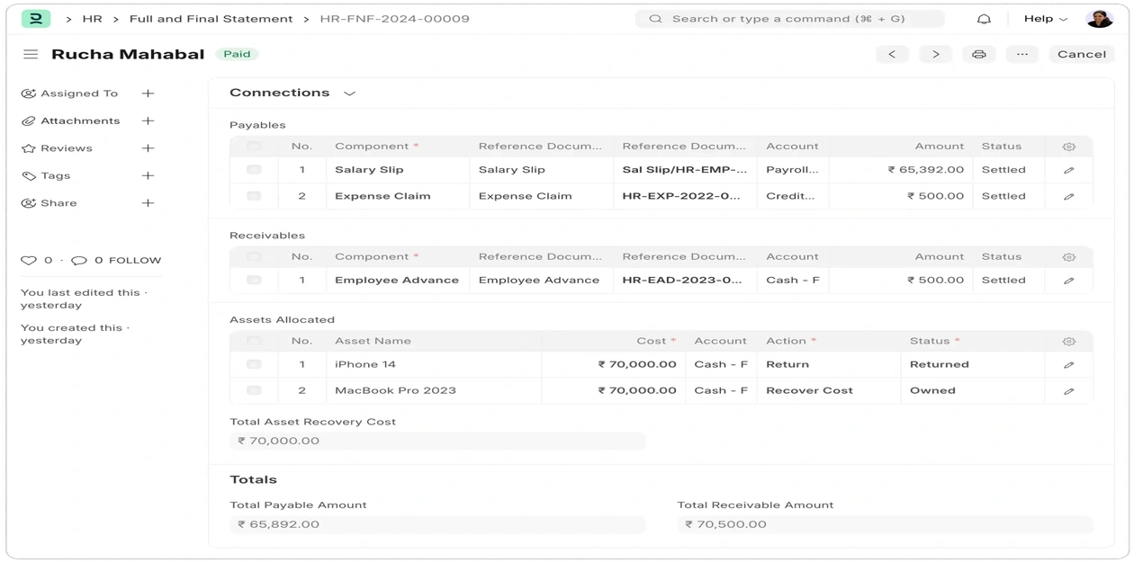Image resolution: width=1134 pixels, height=562 pixels.
Task: Go to Full and Final Statement breadcrumb
Action: click(x=211, y=19)
